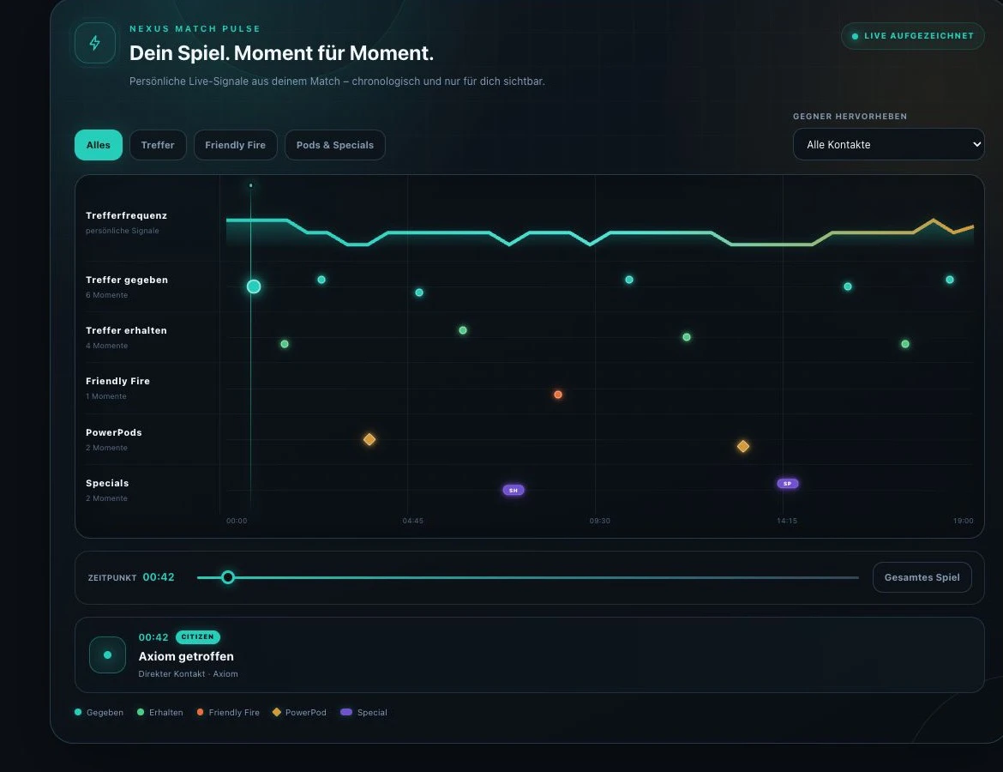The width and height of the screenshot is (1003, 772).
Task: Select the Treffer gegeben marker after 09:30
Action: tap(629, 280)
